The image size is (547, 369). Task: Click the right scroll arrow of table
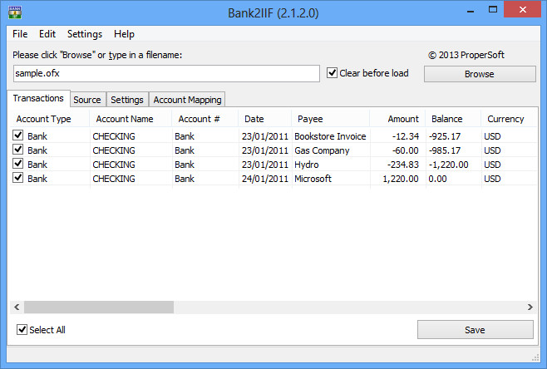tap(529, 307)
